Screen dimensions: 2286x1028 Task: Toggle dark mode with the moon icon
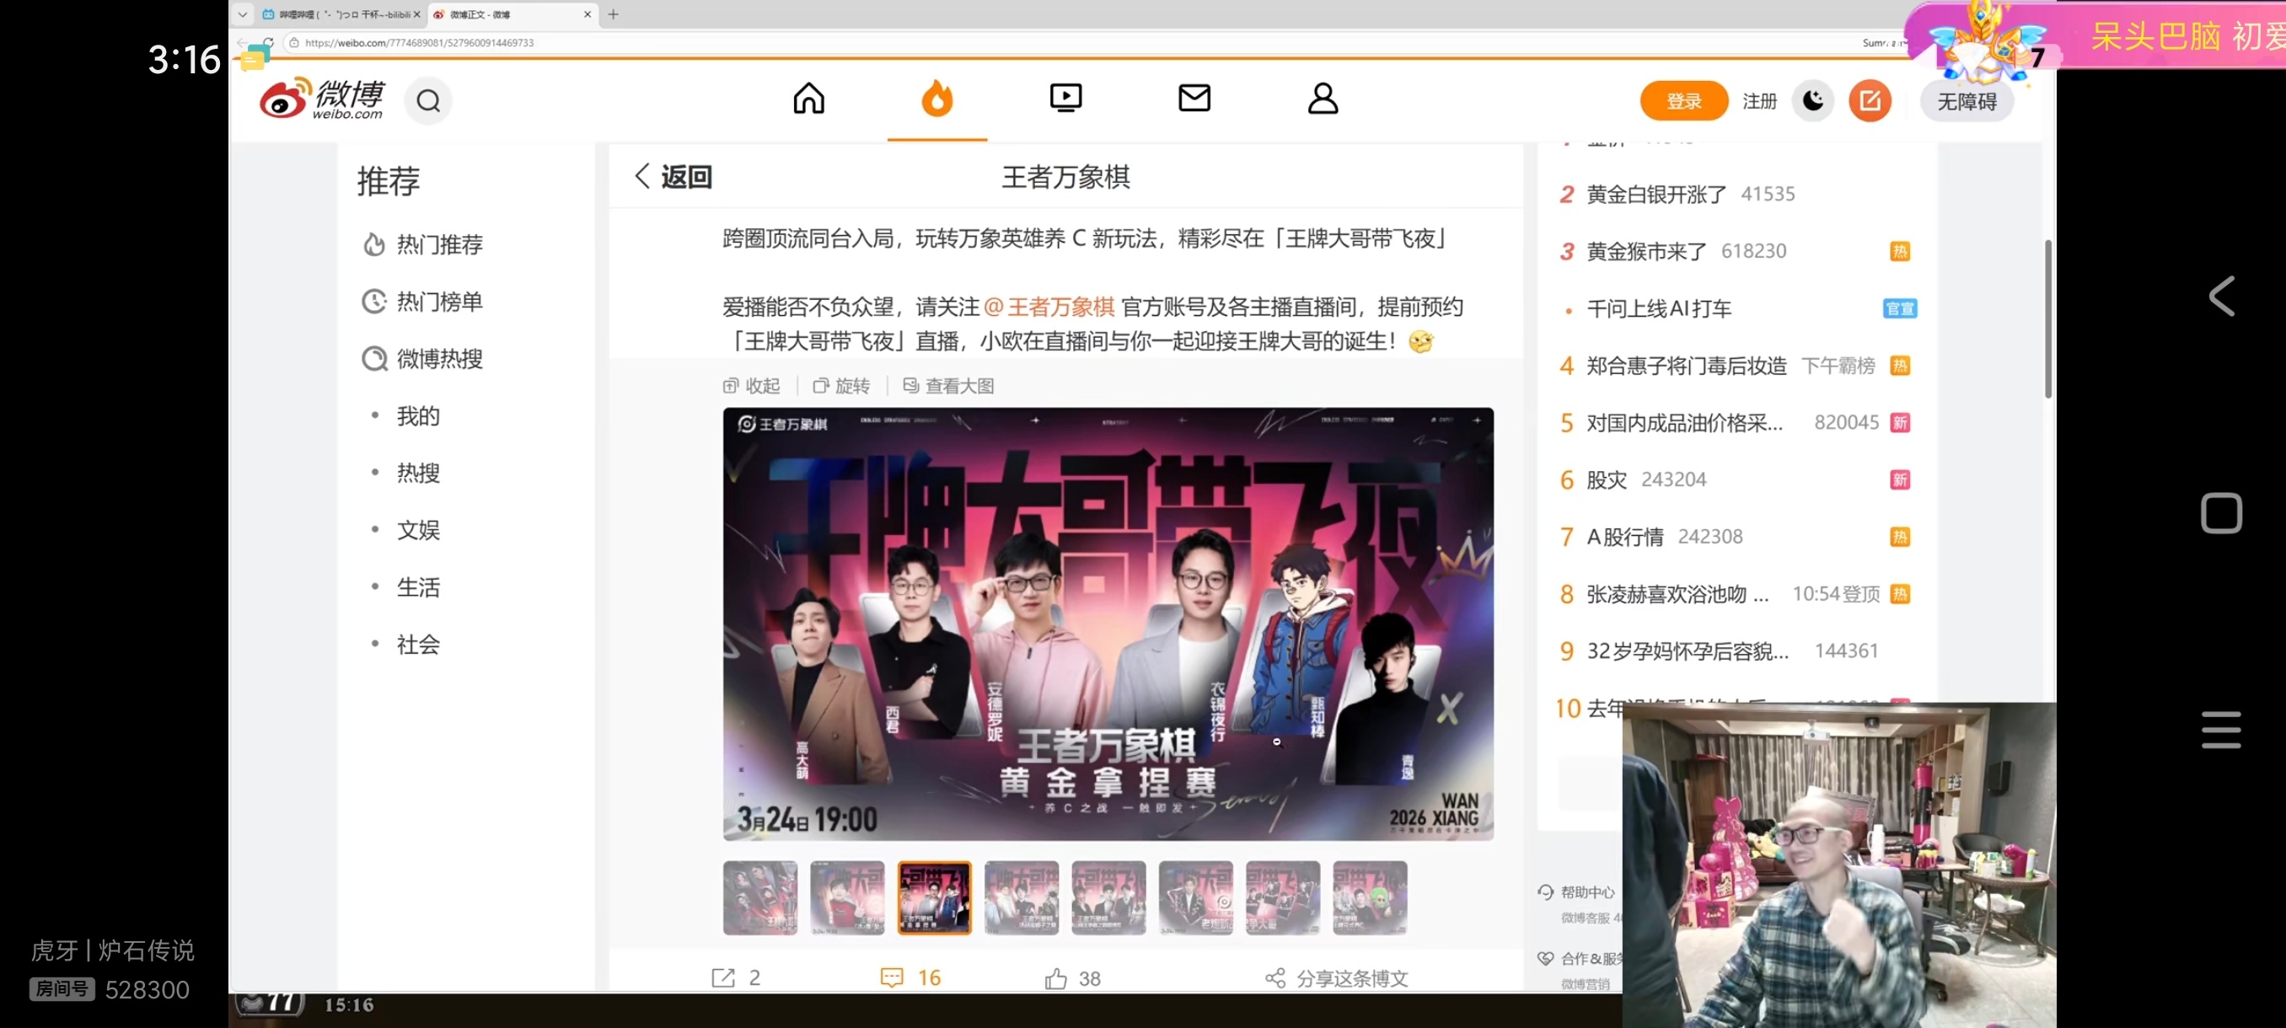[1813, 100]
